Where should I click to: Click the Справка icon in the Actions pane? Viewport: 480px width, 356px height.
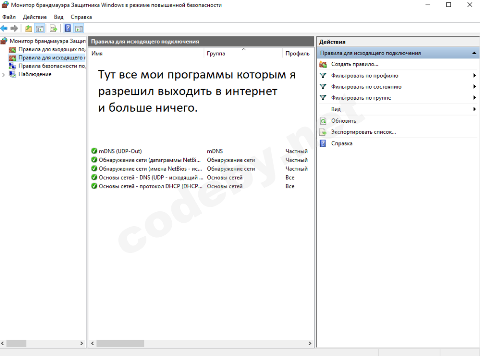pos(324,143)
